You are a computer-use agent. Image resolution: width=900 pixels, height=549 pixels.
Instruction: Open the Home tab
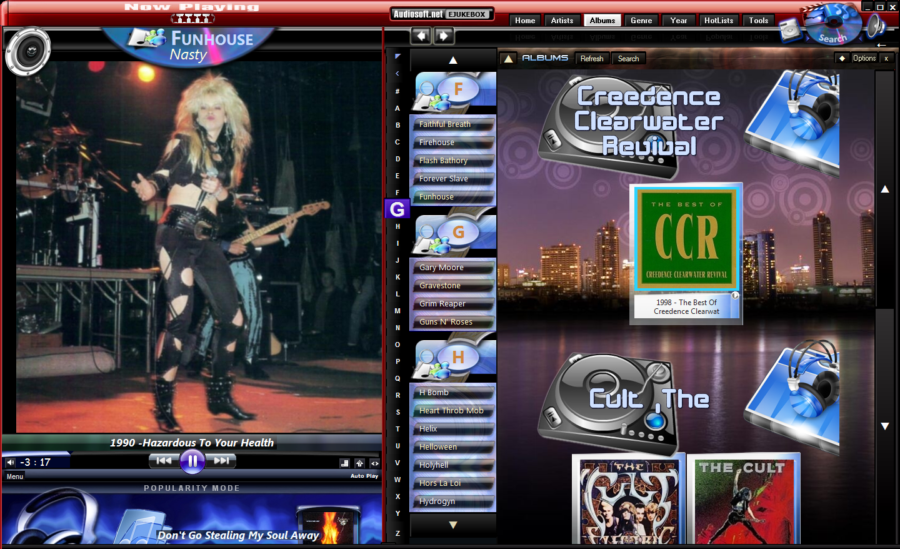pyautogui.click(x=525, y=21)
